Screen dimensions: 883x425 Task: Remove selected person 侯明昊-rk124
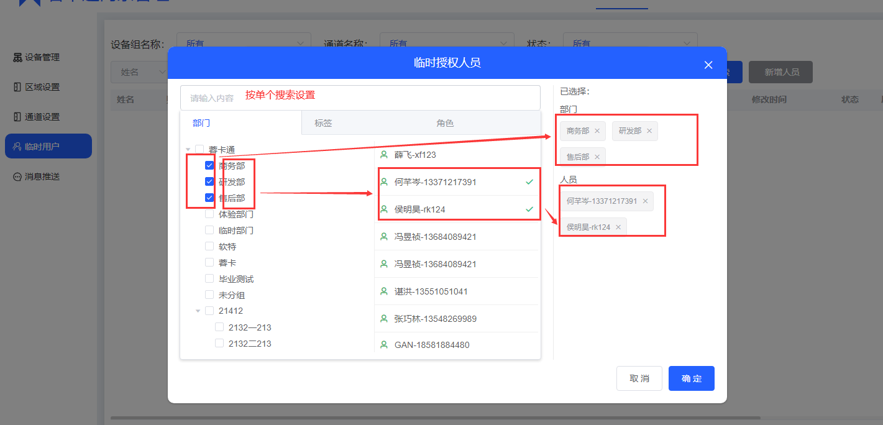618,227
